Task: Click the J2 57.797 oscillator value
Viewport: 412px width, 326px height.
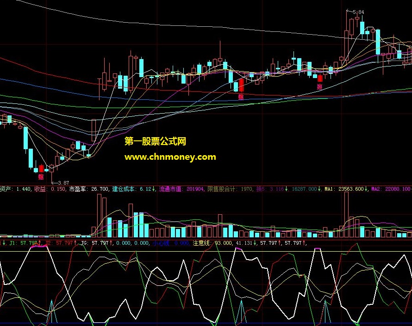Action: (x=61, y=243)
